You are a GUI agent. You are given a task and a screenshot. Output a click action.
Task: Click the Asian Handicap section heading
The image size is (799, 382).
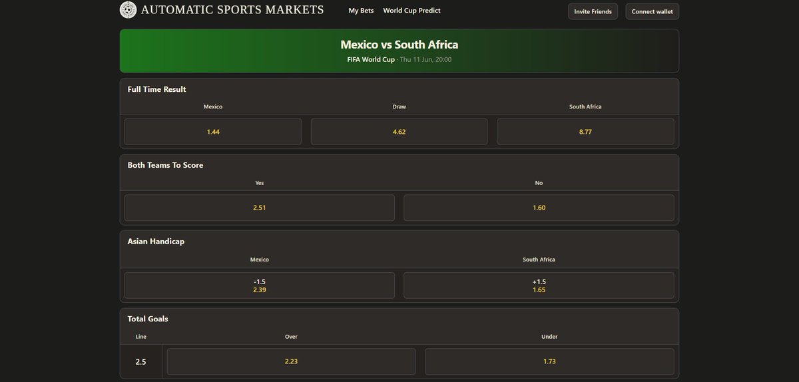(156, 242)
